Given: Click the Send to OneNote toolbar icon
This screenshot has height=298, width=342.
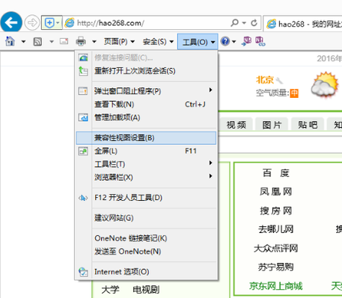Looking at the screenshot, I should 246,41.
